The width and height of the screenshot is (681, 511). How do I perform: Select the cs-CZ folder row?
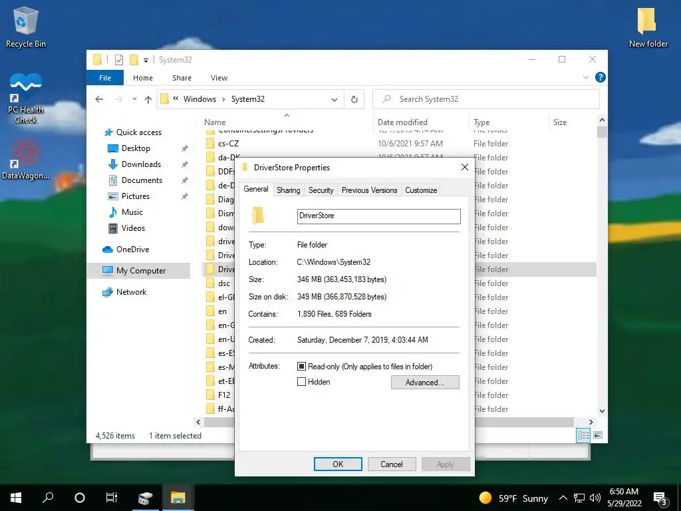click(x=400, y=144)
